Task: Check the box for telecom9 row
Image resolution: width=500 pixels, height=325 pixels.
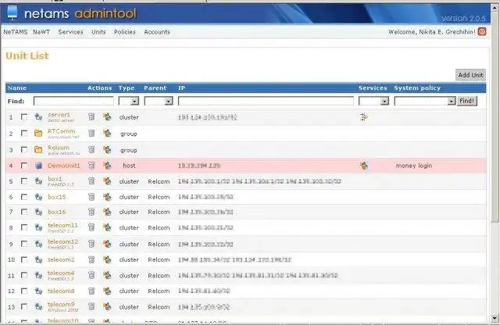Action: pyautogui.click(x=24, y=306)
